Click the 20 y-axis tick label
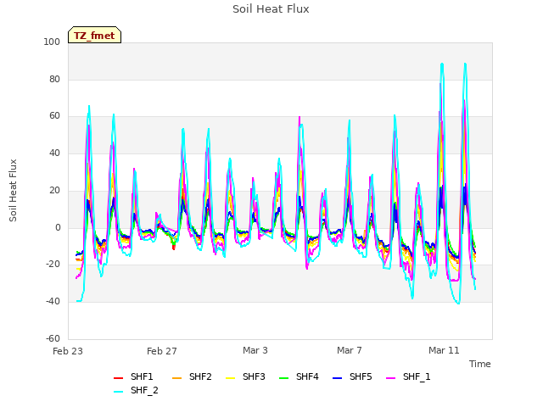Screen dimensions: 543x407 coord(54,190)
